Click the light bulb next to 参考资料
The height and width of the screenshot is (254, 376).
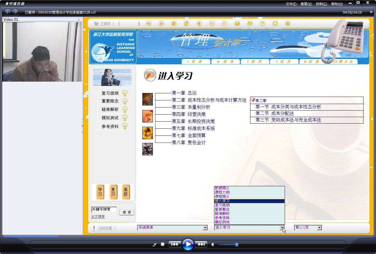(125, 126)
